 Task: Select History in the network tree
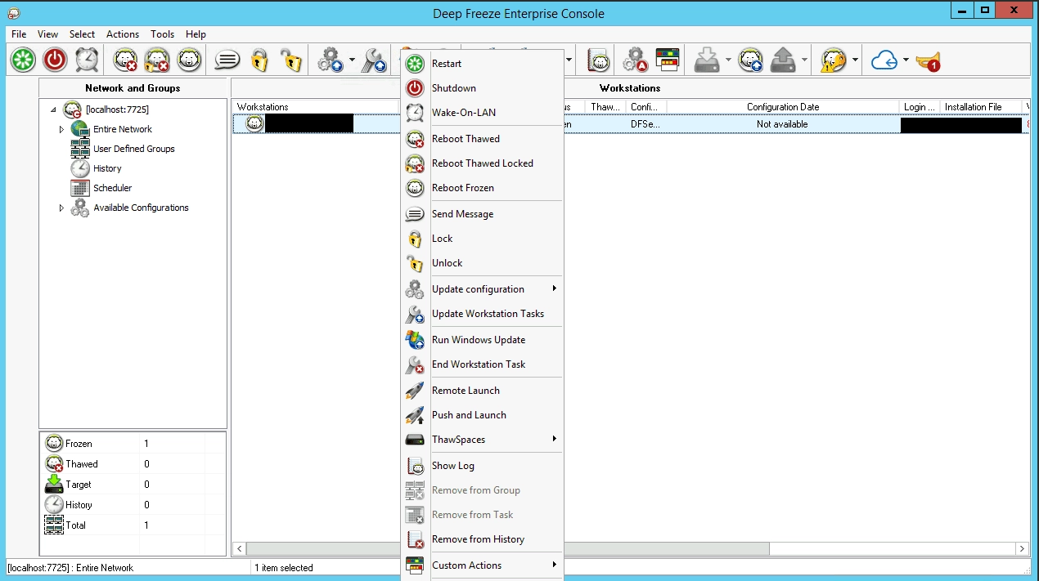click(x=107, y=168)
